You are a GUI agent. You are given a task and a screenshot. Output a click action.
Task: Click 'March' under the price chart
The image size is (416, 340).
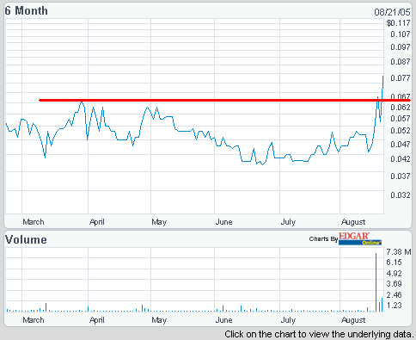click(34, 222)
